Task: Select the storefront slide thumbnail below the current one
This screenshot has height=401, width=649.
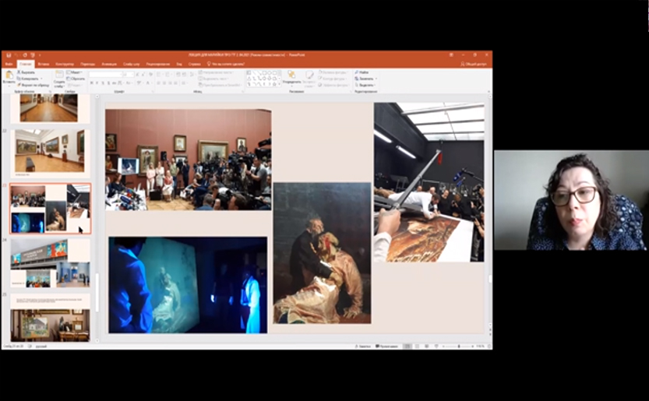Action: click(x=50, y=263)
